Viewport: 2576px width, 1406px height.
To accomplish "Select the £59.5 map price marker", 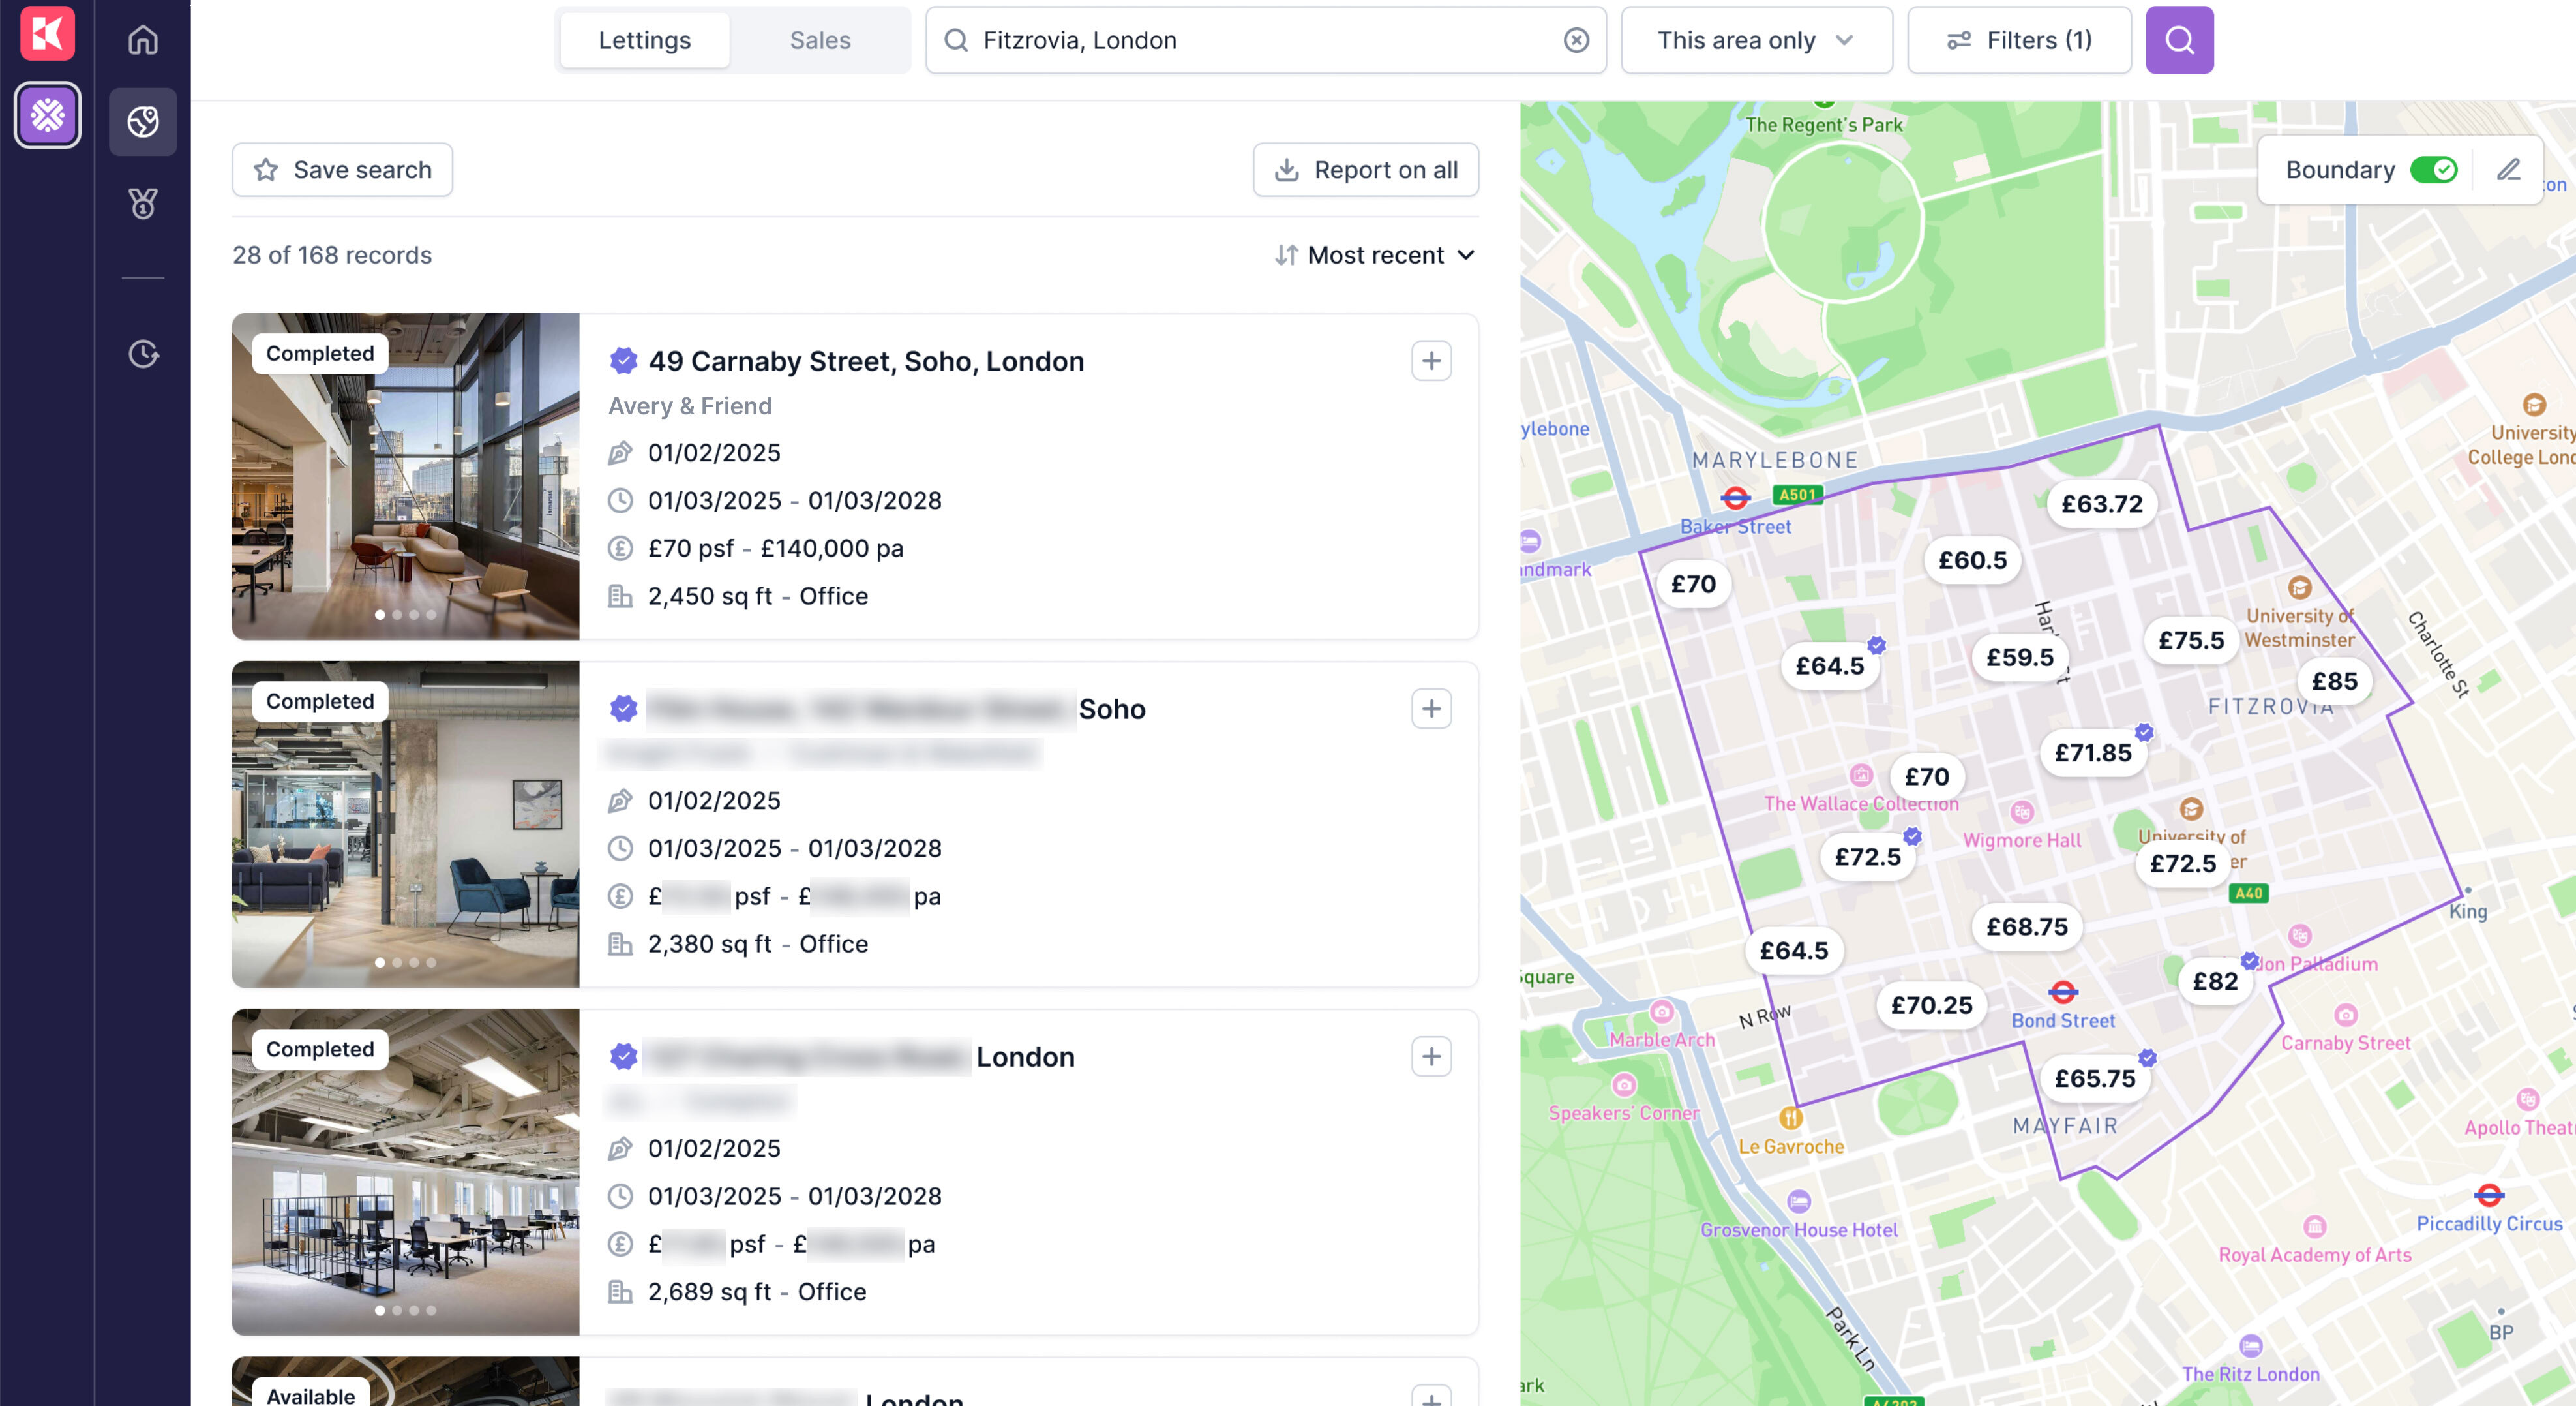I will pos(2019,658).
